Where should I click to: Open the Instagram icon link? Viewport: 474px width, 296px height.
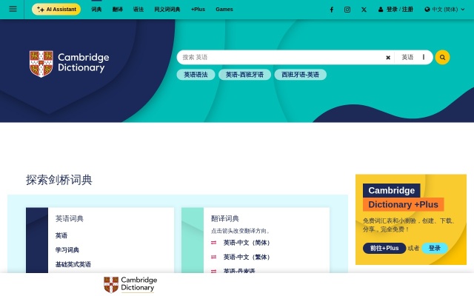[x=347, y=10]
